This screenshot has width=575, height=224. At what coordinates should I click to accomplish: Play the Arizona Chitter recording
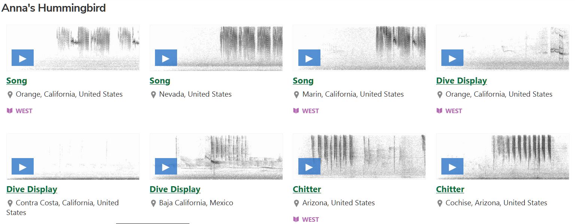pyautogui.click(x=309, y=166)
